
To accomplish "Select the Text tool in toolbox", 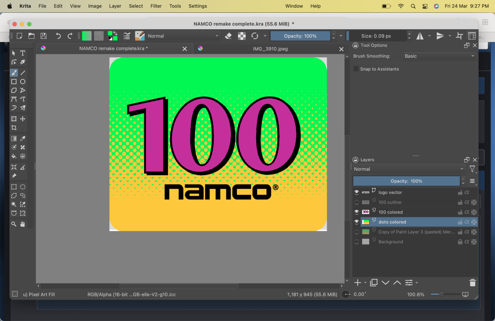I will [x=23, y=53].
